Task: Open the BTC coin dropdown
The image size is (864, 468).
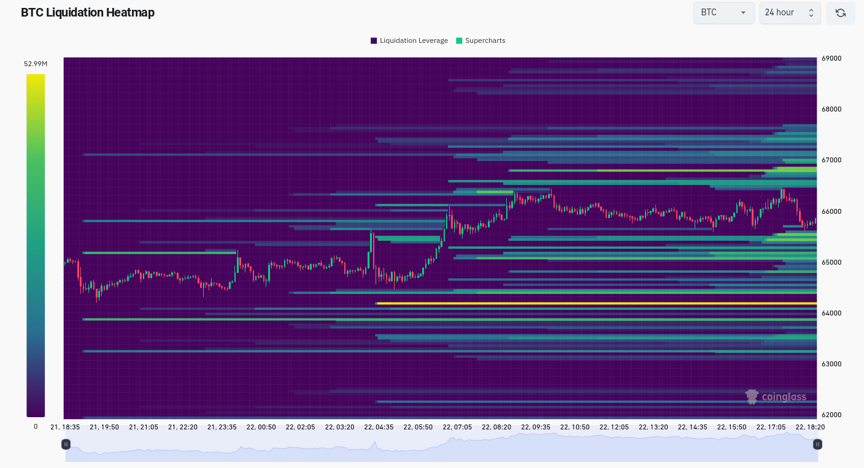Action: (x=724, y=13)
